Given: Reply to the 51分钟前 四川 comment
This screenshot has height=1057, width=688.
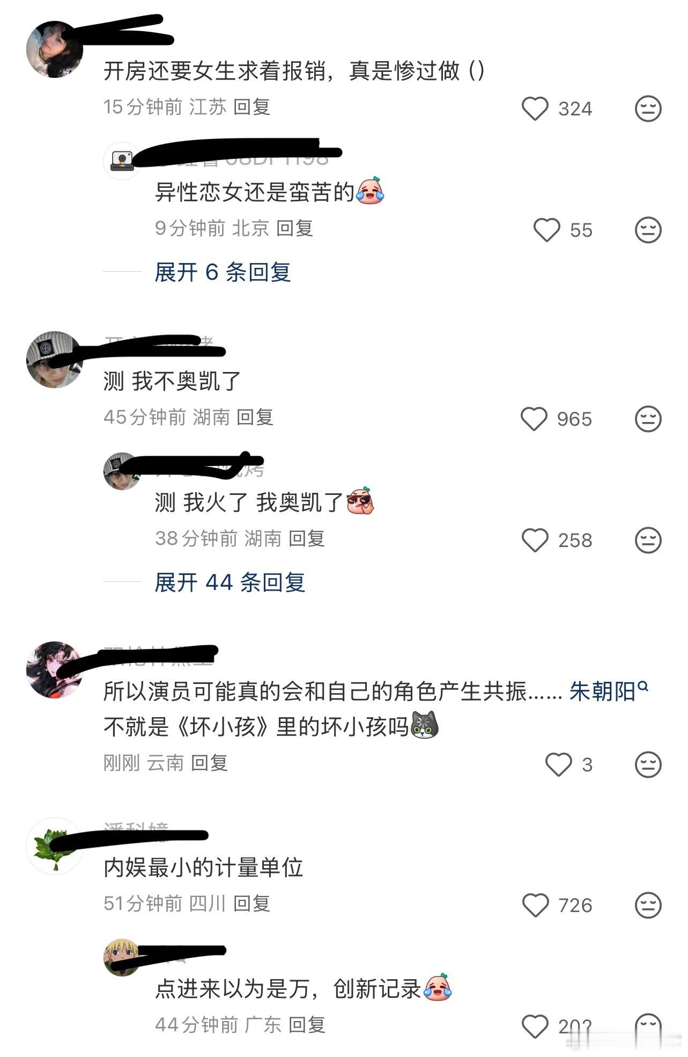Looking at the screenshot, I should point(252,903).
